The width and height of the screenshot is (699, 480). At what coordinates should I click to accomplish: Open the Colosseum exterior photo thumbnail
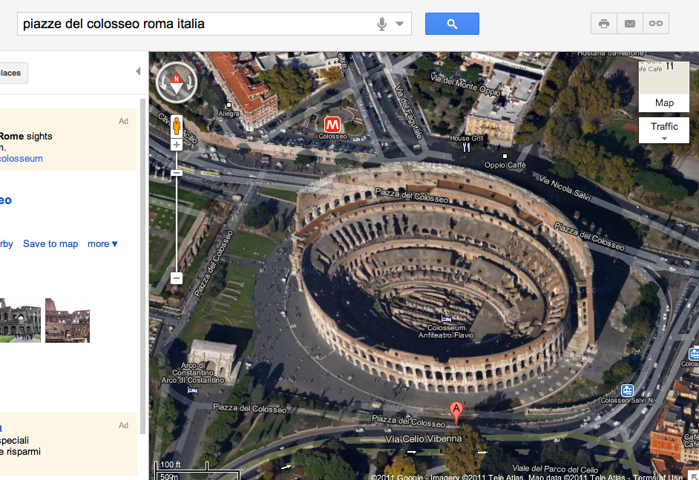[x=20, y=320]
